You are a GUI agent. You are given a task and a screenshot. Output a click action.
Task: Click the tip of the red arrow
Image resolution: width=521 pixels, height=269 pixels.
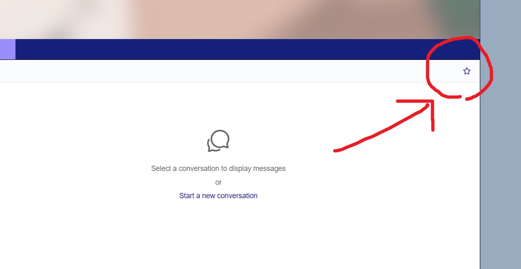click(x=432, y=101)
